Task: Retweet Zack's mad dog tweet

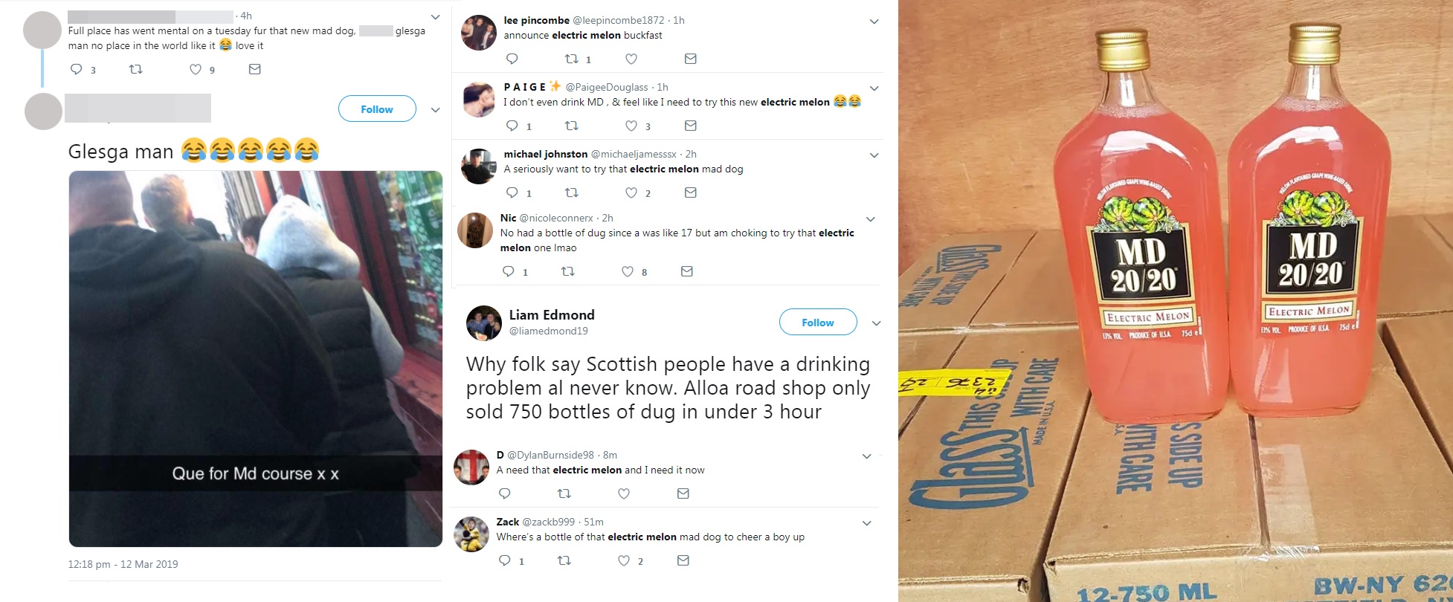Action: pos(564,560)
